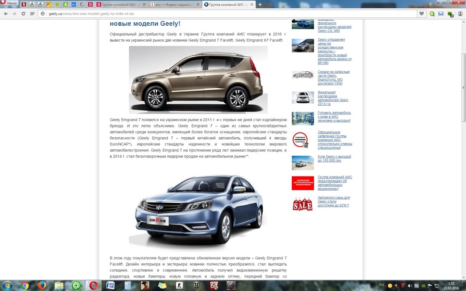
Task: Open the tray clock showing 1:52
Action: (451, 286)
